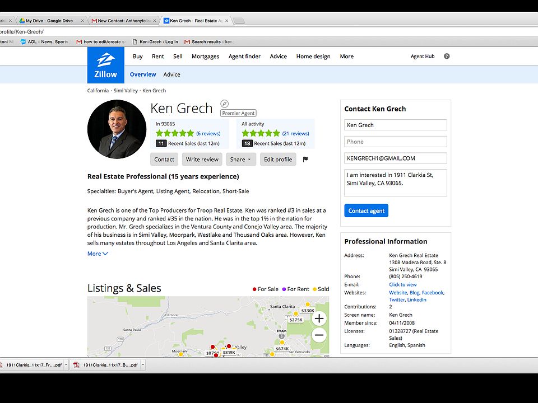Open menu arrow for 1911Clarkia_11x17_B download
Image resolution: width=538 pixels, height=403 pixels.
143,364
